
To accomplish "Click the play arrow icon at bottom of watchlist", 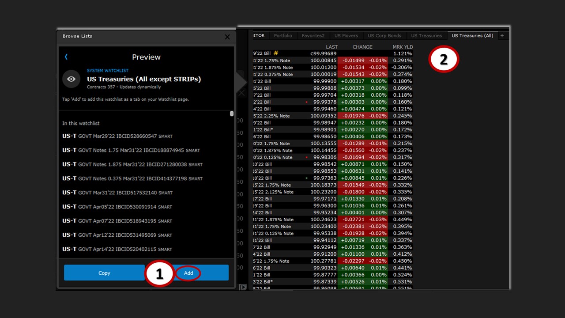I will (243, 287).
